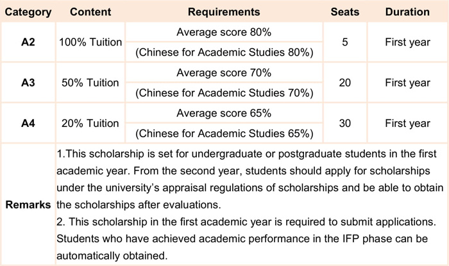Select the A2 category cell
The width and height of the screenshot is (449, 266).
coord(28,42)
